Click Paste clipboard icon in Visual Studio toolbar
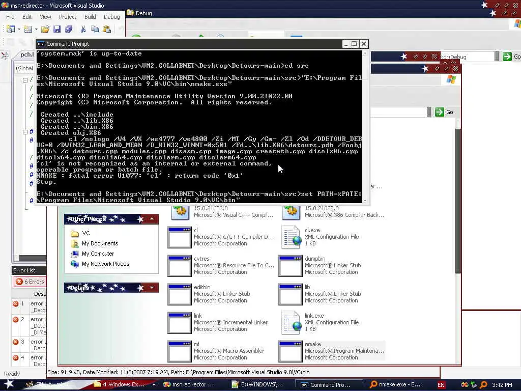 [107, 29]
